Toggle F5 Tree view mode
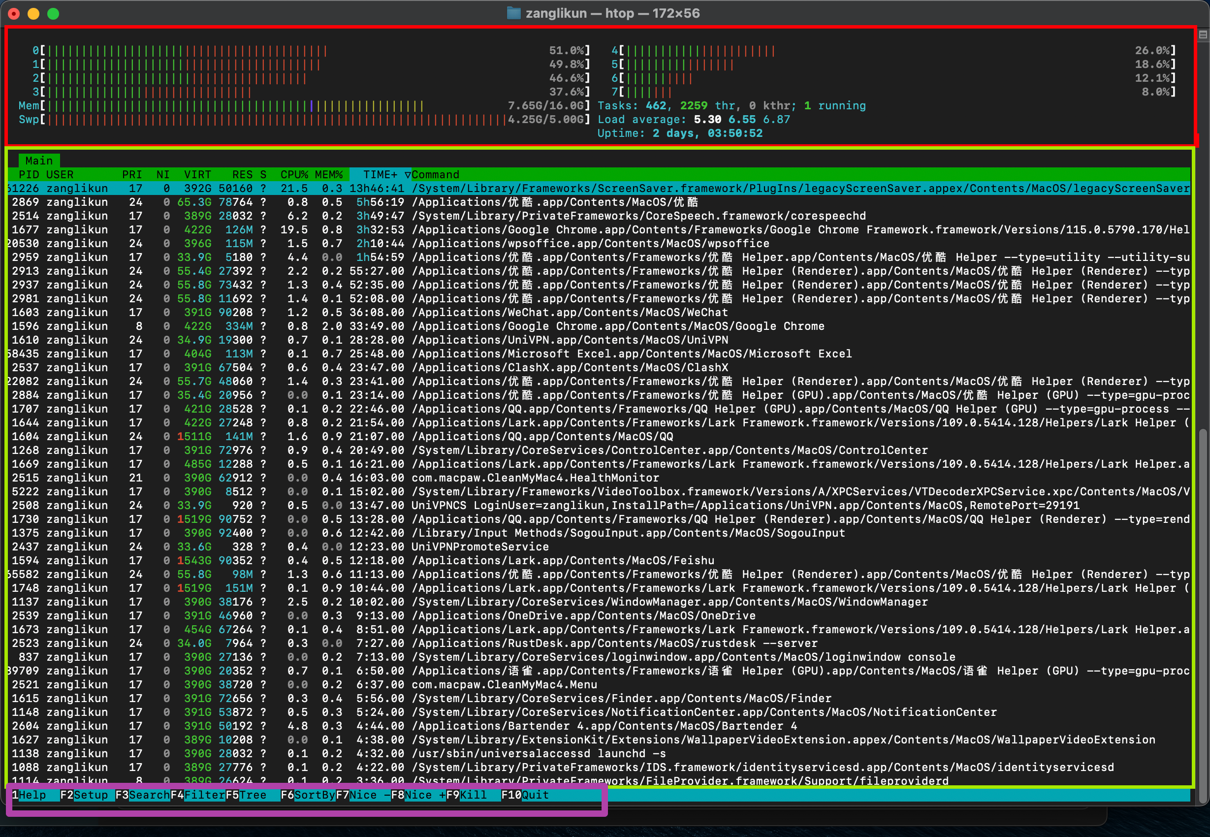 (253, 795)
